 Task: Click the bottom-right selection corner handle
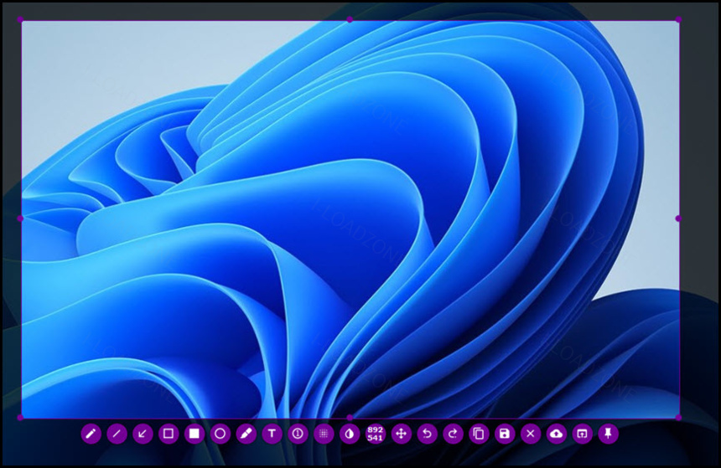[x=679, y=418]
